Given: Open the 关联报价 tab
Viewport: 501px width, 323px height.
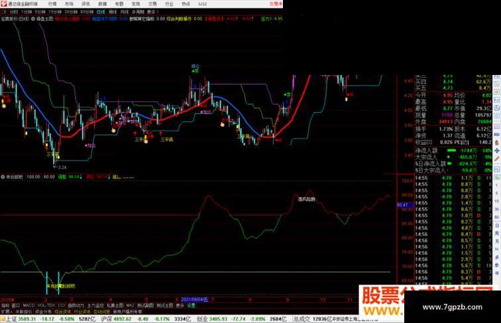Looking at the screenshot, I should click(24, 312).
